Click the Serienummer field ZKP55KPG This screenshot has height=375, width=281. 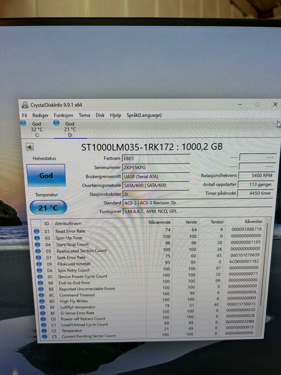click(x=156, y=168)
